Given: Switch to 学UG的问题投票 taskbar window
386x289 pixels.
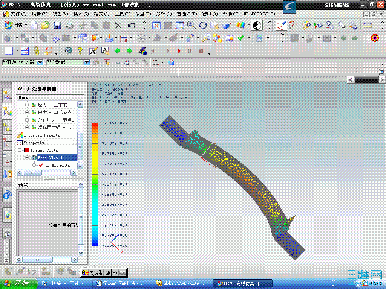Looking at the screenshot, I should [x=122, y=283].
